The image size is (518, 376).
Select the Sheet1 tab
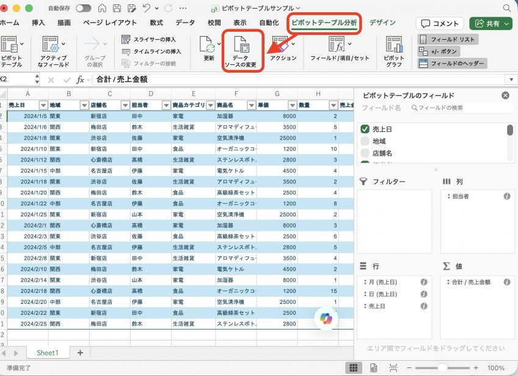pyautogui.click(x=47, y=353)
